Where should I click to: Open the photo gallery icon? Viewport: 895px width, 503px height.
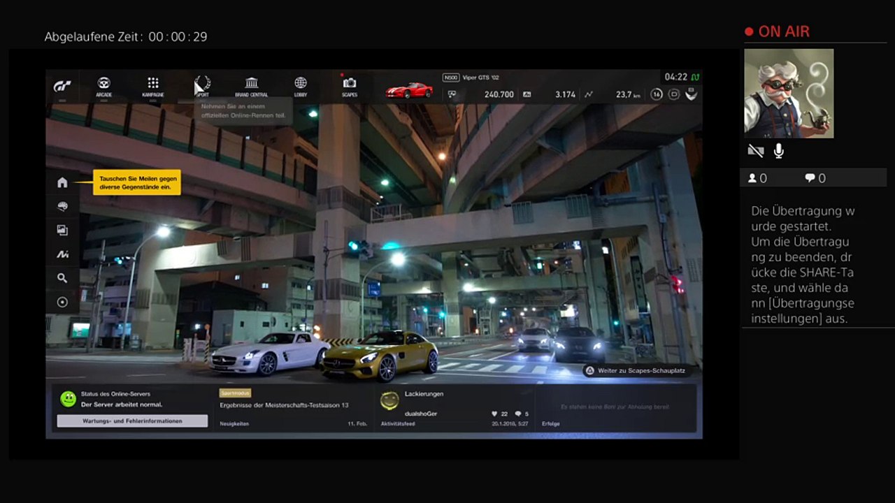(x=62, y=230)
